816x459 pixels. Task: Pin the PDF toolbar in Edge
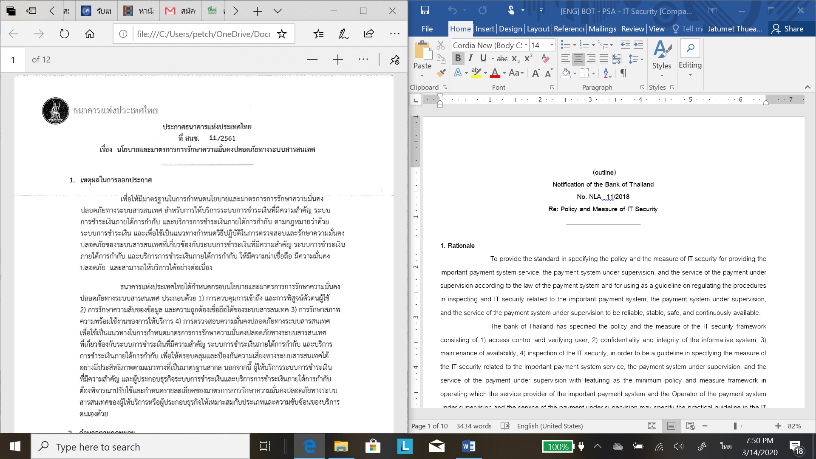tap(394, 60)
